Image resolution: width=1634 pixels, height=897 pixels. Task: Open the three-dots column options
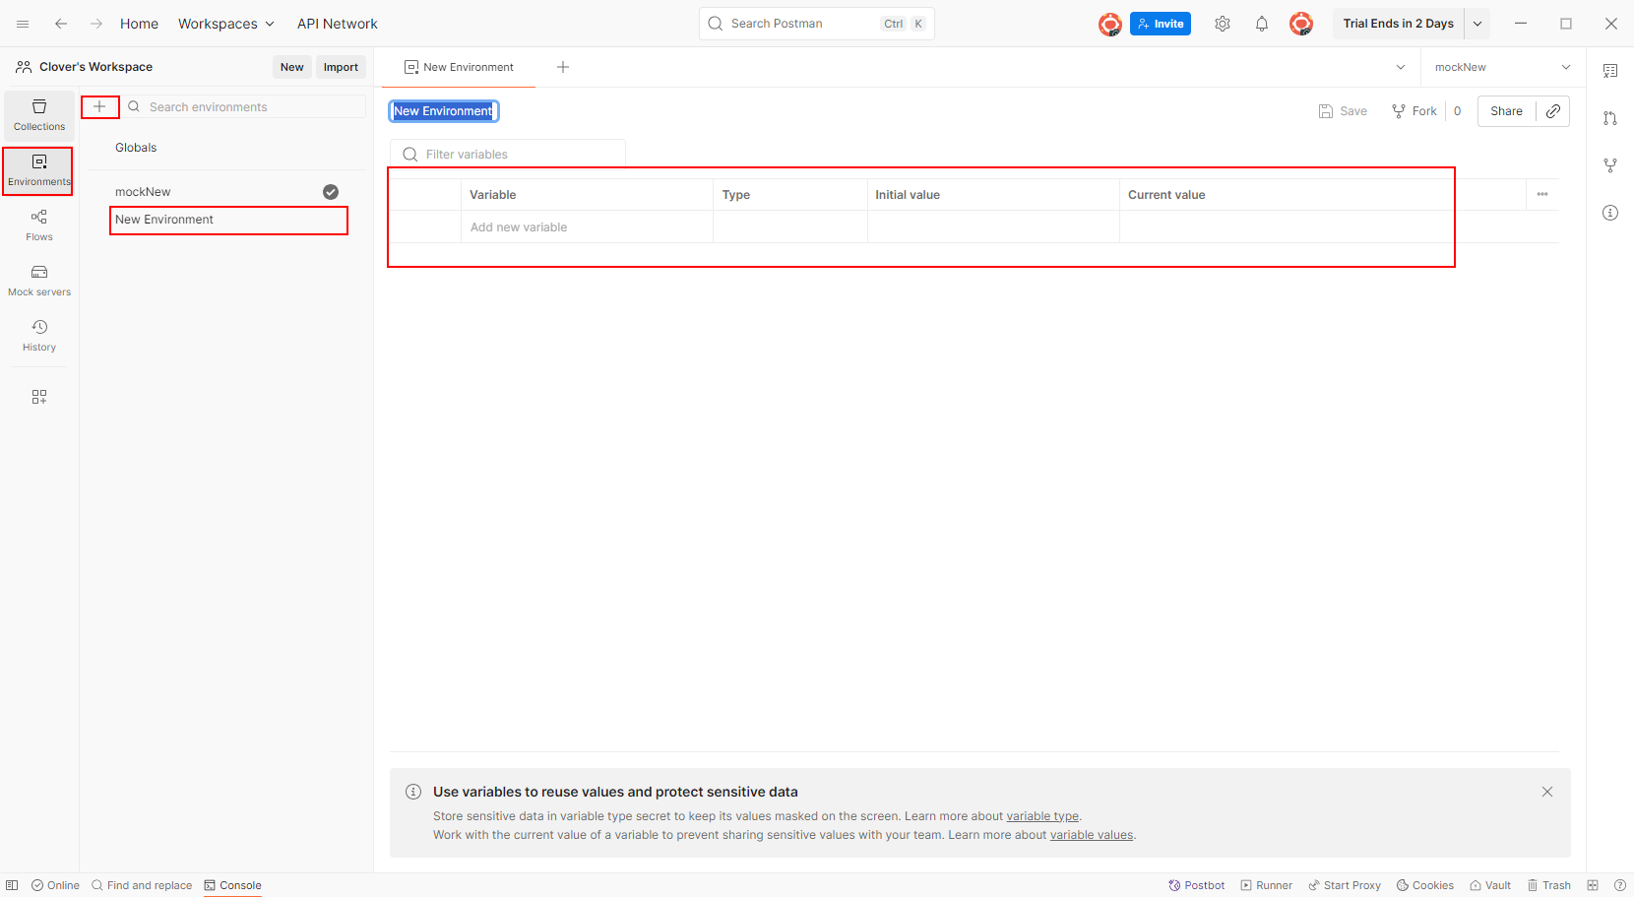coord(1542,194)
